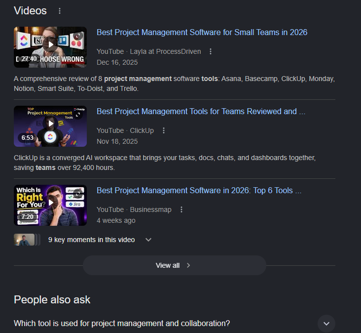Click description mentioning Asana, Basecamp, ClickUp, Monday
The width and height of the screenshot is (361, 333).
click(x=174, y=83)
